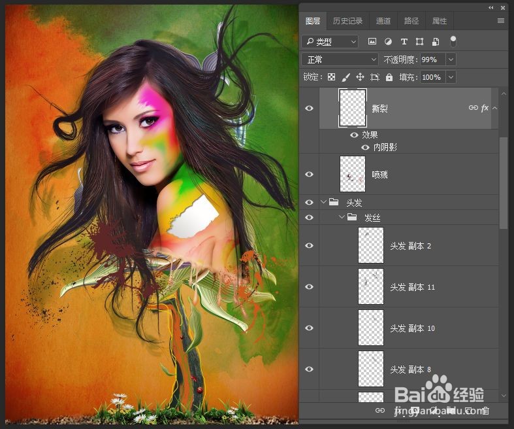
Task: Toggle 效果 effects visibility eye
Action: pyautogui.click(x=354, y=135)
